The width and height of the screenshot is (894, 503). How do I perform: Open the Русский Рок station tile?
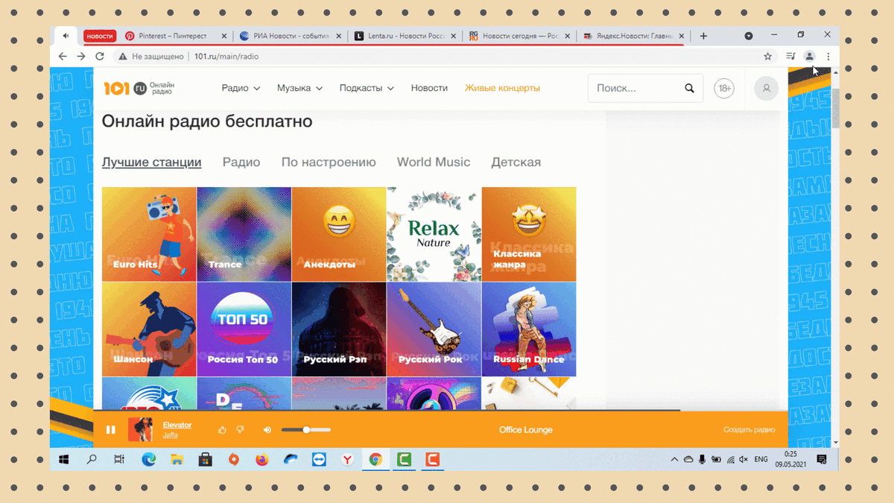tap(434, 329)
